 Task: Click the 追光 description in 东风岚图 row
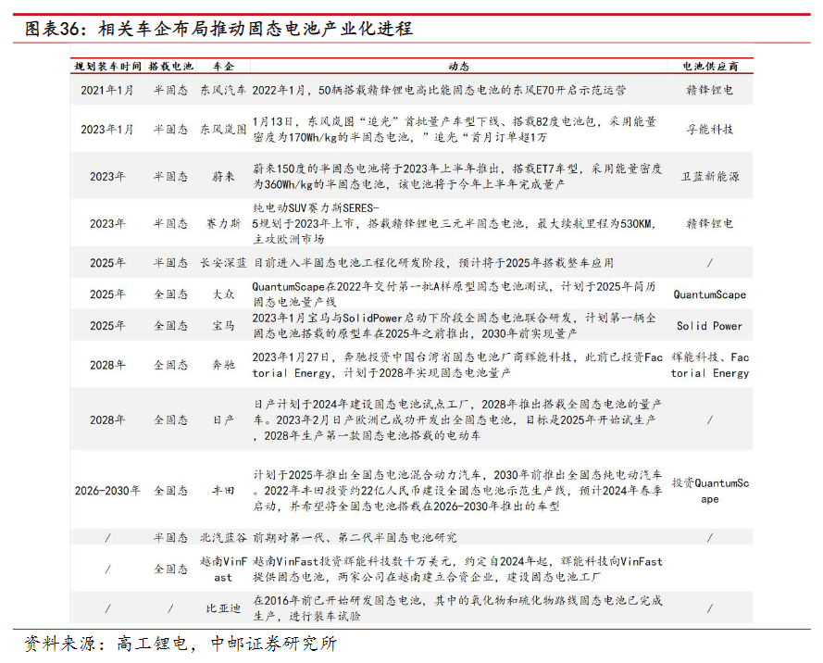[454, 130]
